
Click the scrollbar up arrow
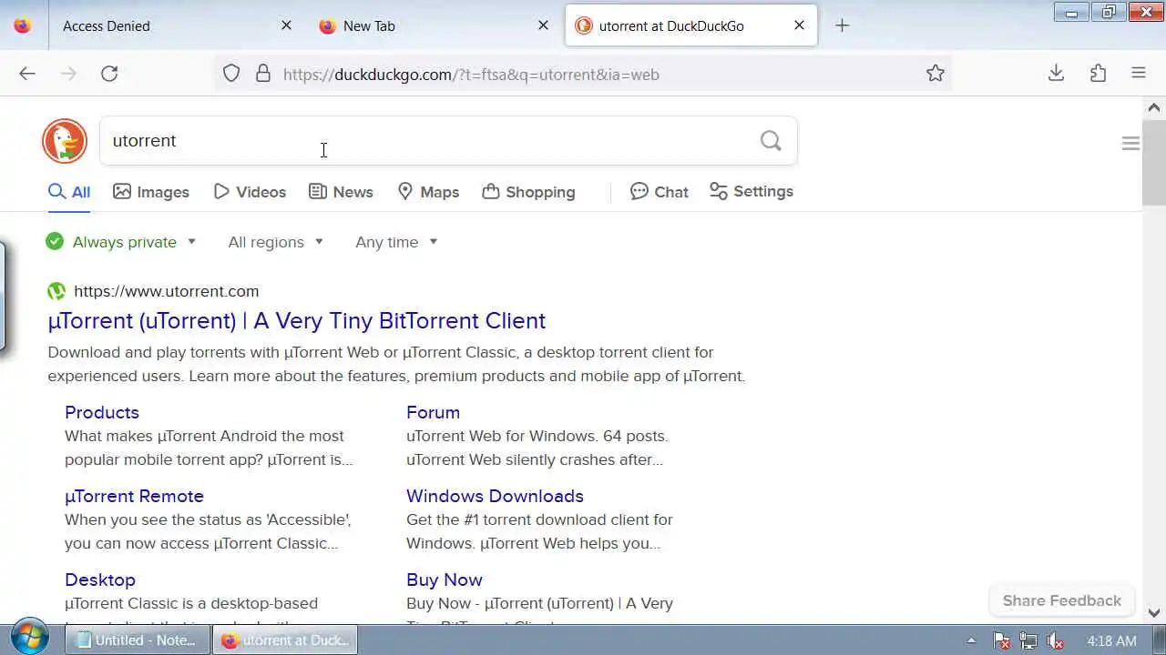pos(1154,107)
